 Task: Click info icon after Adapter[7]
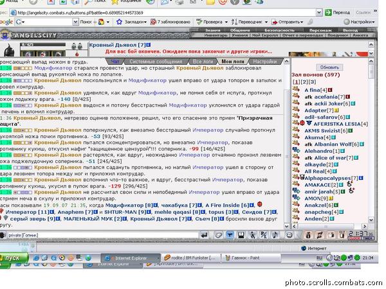pyautogui.click(x=336, y=110)
